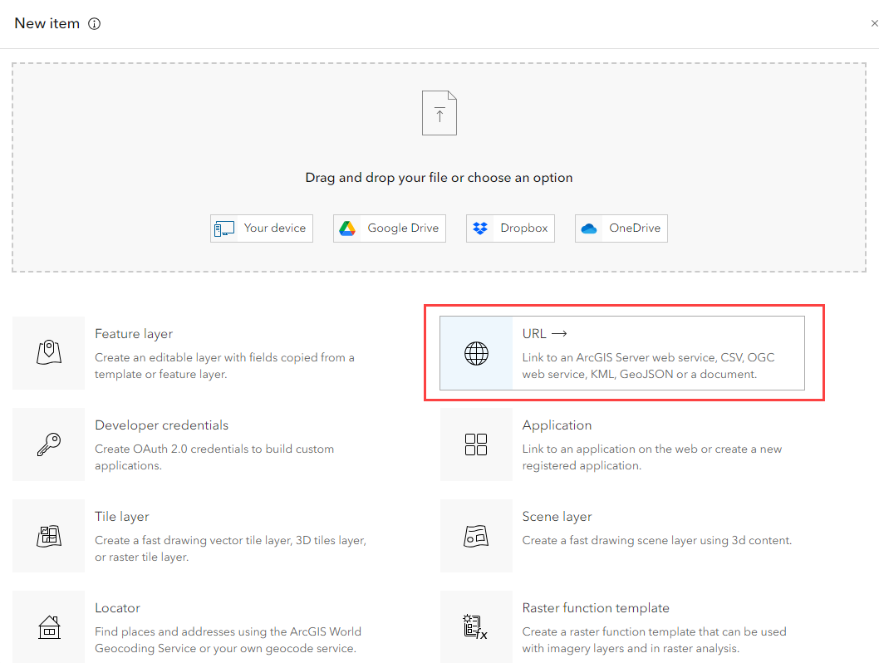Select the URL globe icon
This screenshot has width=879, height=663.
[x=476, y=353]
